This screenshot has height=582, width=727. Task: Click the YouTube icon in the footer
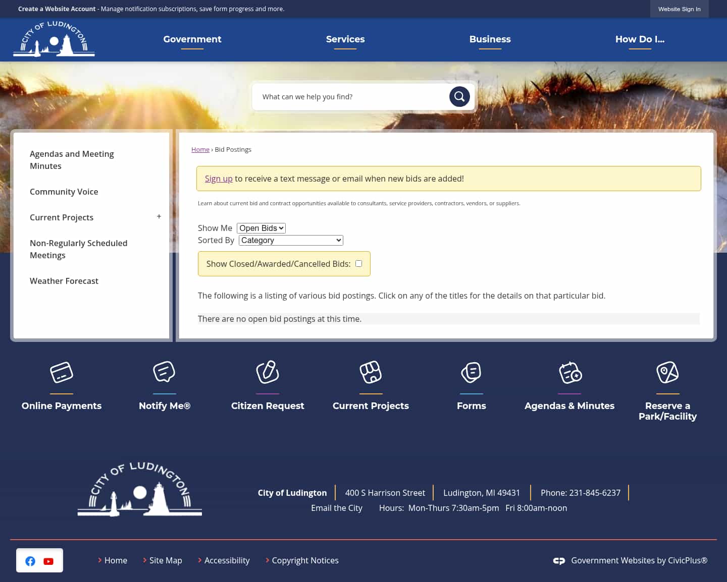pos(48,561)
